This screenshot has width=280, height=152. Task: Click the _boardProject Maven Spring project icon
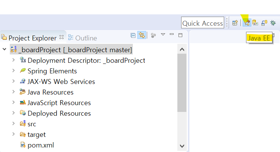(14, 49)
